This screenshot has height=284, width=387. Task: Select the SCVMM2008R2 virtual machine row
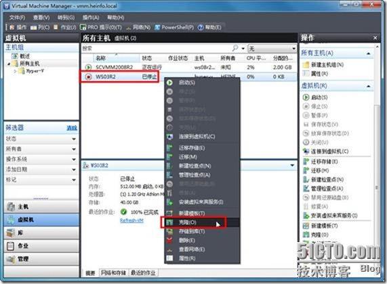click(190, 67)
